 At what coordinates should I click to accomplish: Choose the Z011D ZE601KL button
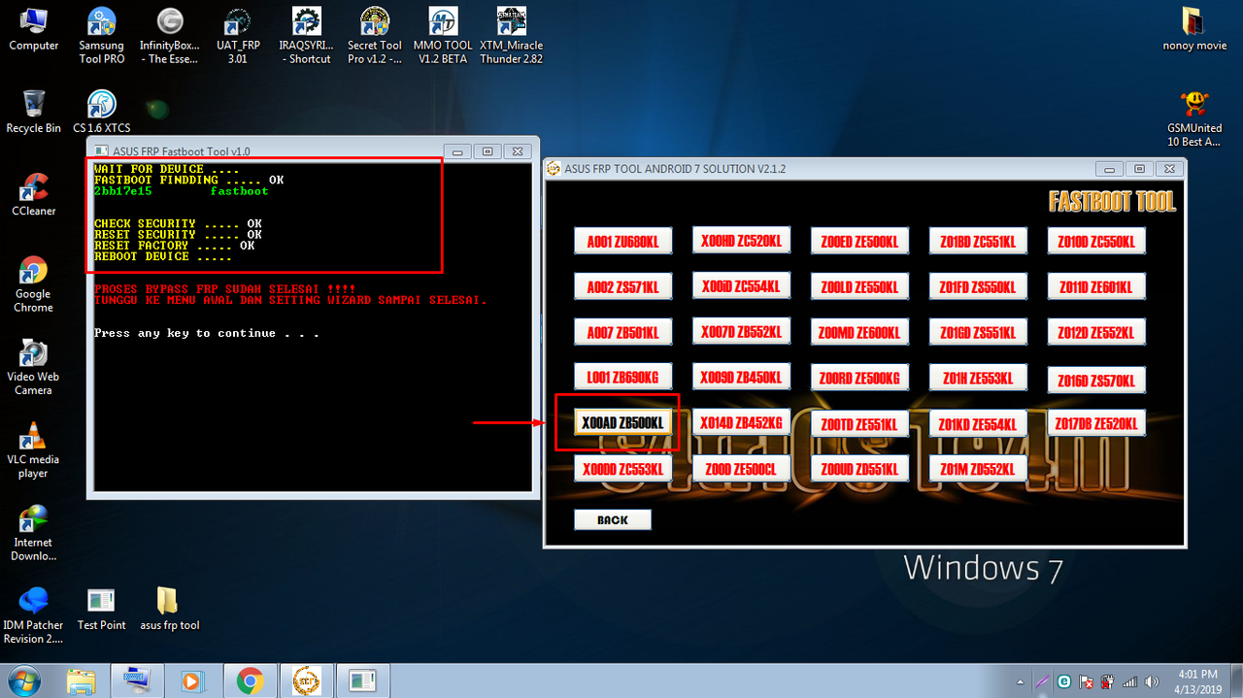[x=1096, y=286]
